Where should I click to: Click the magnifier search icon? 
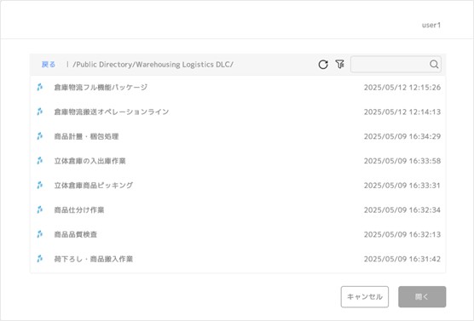tap(434, 65)
